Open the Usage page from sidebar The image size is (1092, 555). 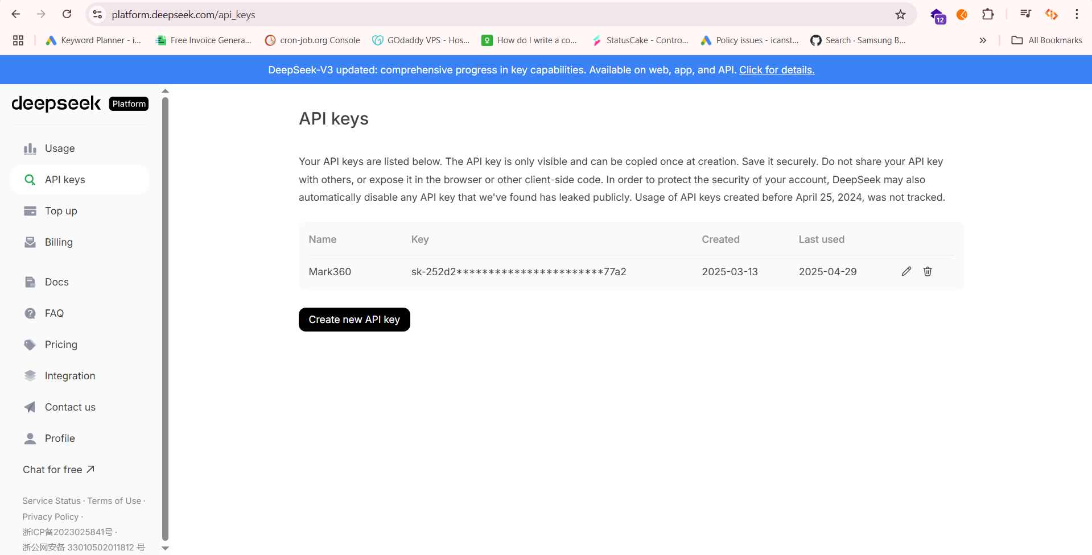(x=80, y=148)
